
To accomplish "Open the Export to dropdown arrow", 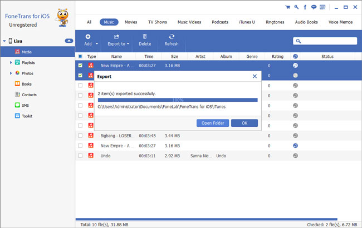I will pyautogui.click(x=128, y=43).
